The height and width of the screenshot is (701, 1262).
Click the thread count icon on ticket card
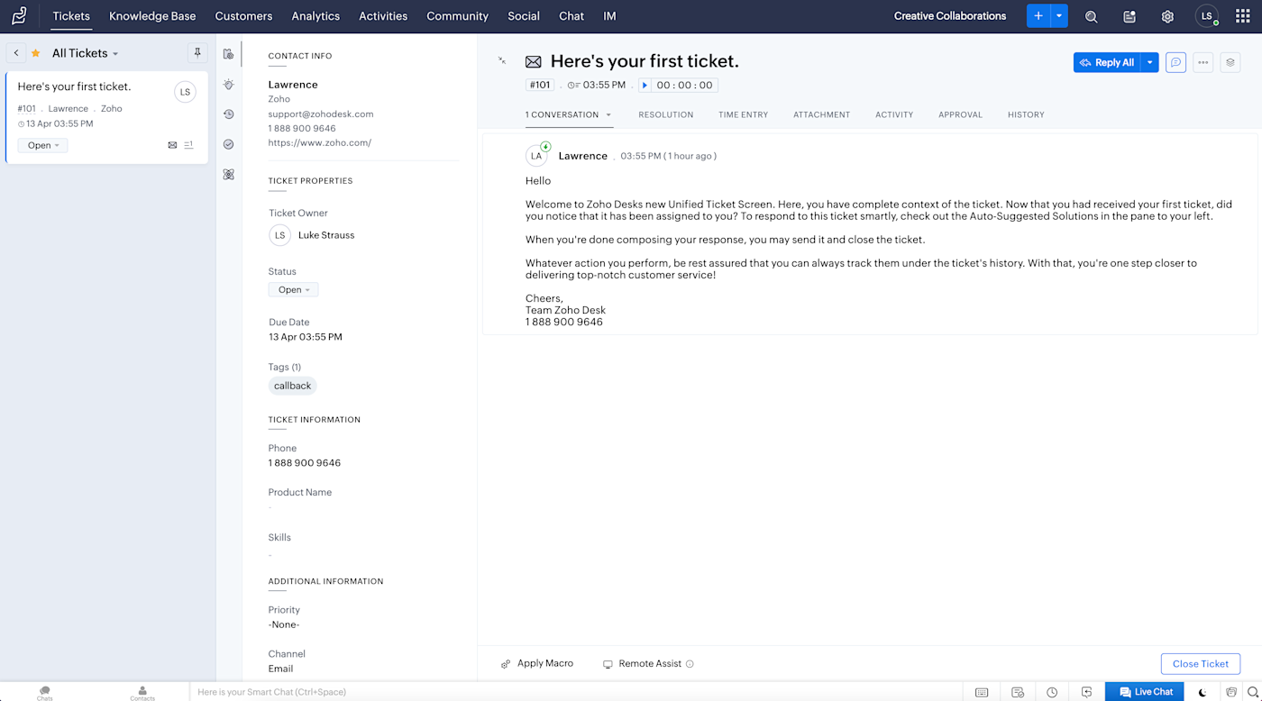pos(188,145)
